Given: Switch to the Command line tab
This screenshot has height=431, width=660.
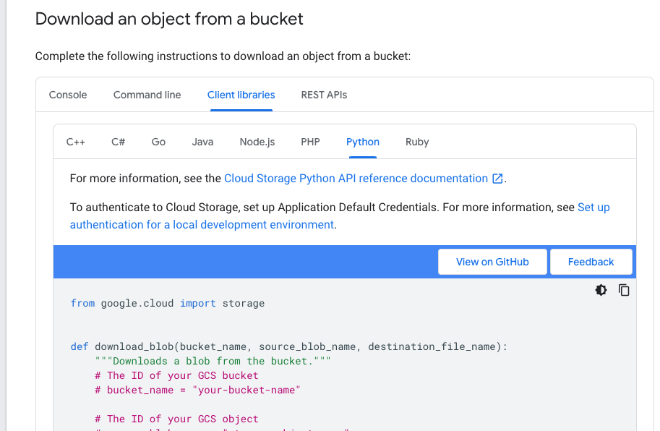Looking at the screenshot, I should click(x=147, y=95).
